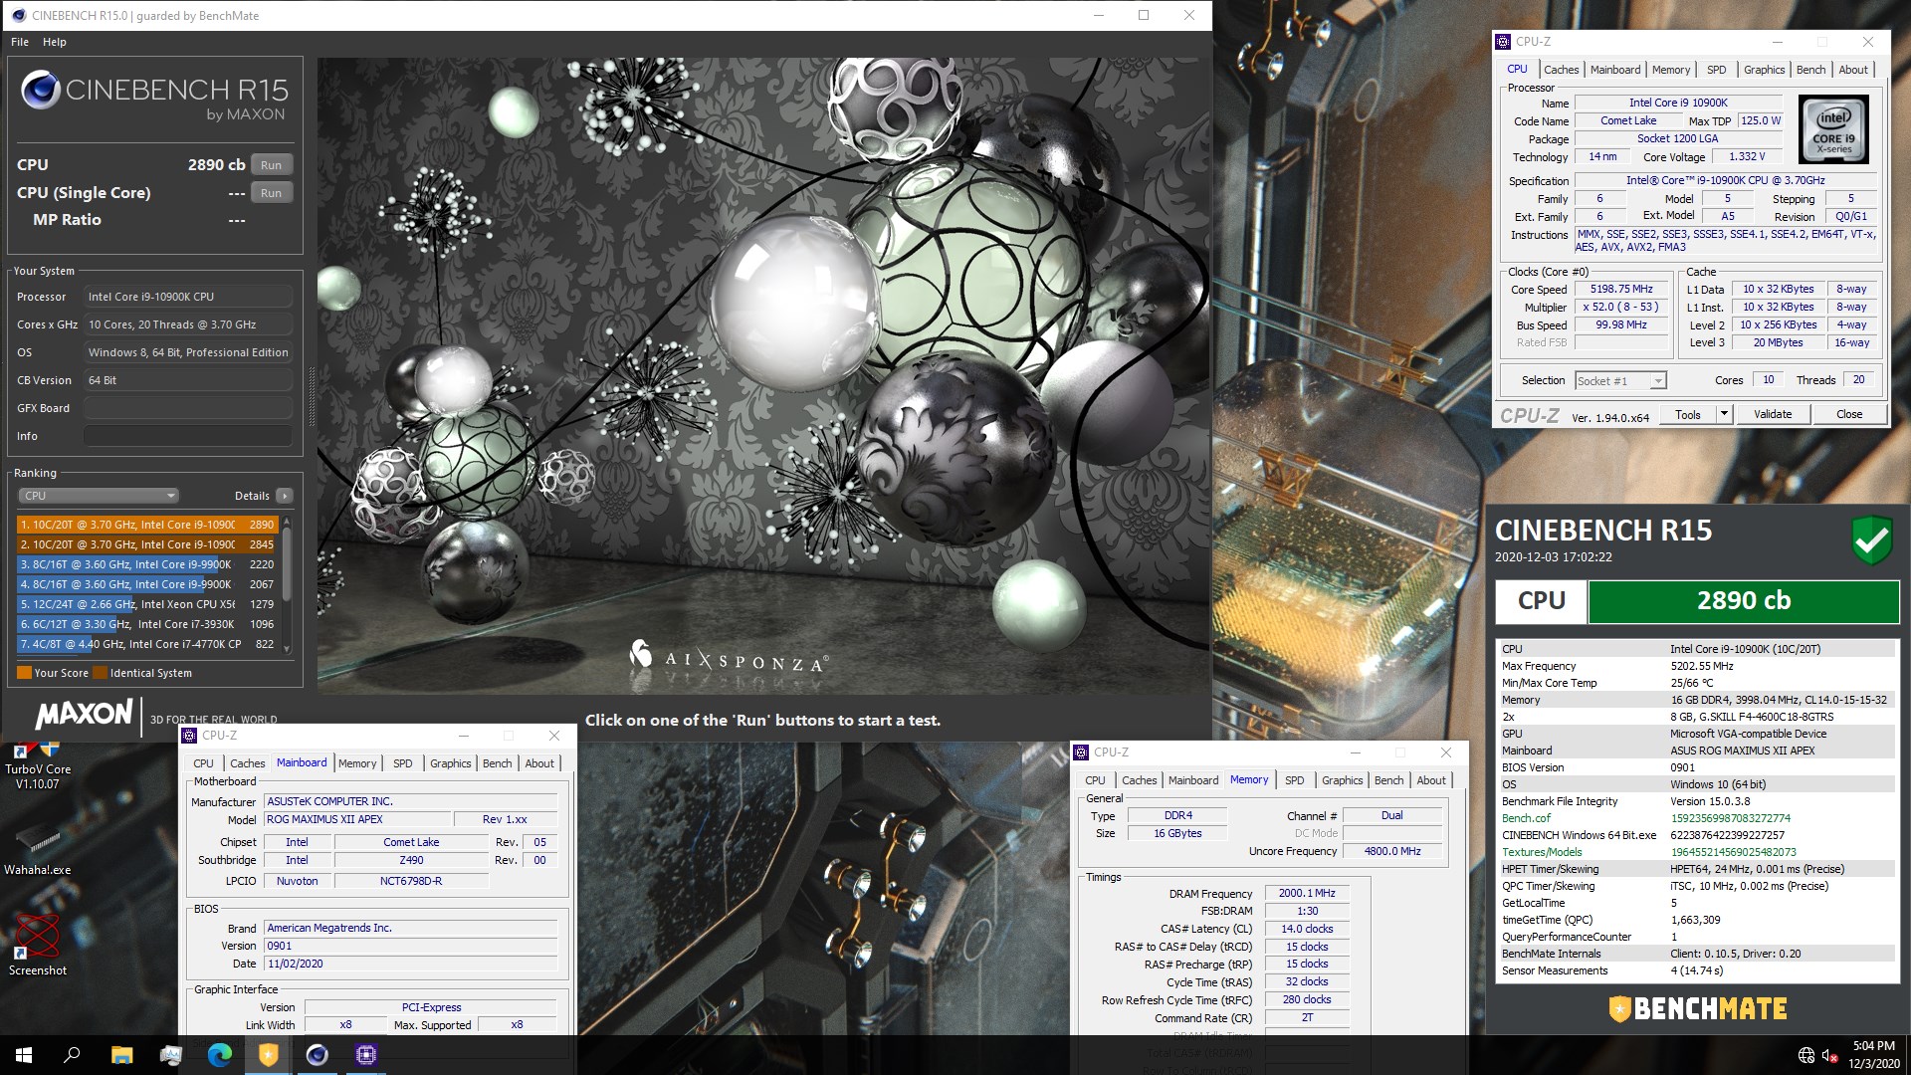Image resolution: width=1911 pixels, height=1075 pixels.
Task: Open the File menu in Cinebench
Action: pos(20,42)
